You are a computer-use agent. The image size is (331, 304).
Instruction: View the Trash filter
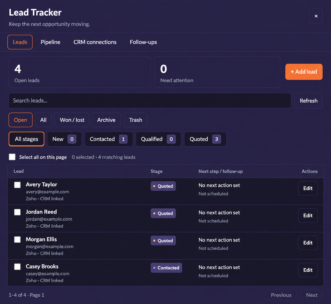pyautogui.click(x=136, y=120)
